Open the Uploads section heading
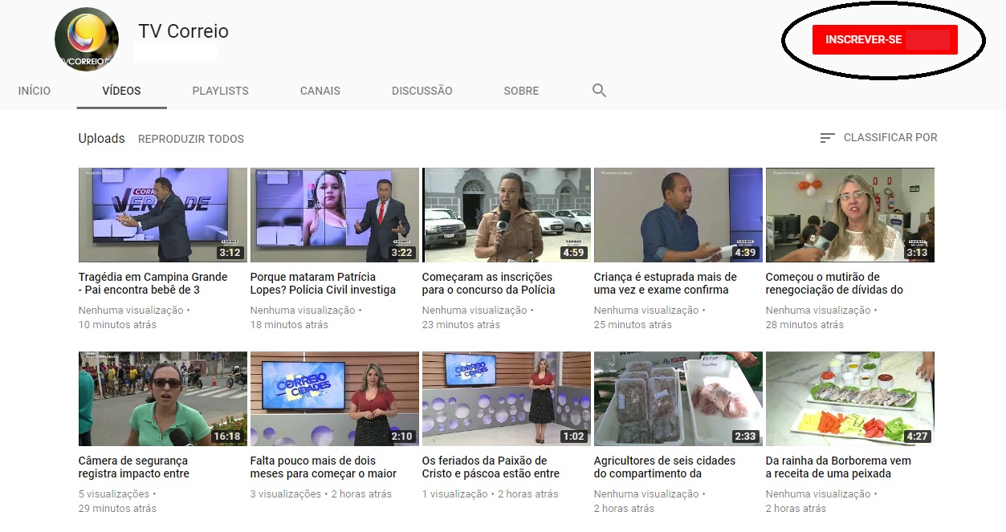The image size is (1006, 532). tap(101, 139)
